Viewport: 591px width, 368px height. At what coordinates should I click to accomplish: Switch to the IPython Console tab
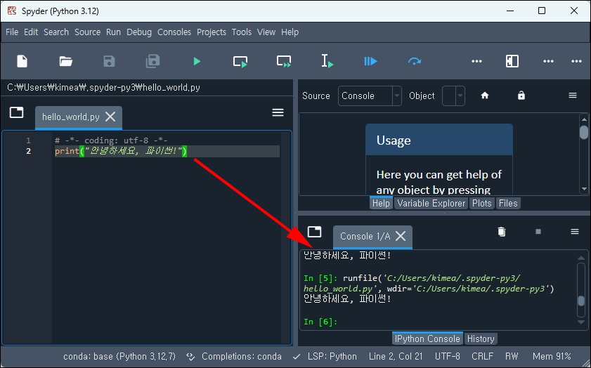click(427, 339)
